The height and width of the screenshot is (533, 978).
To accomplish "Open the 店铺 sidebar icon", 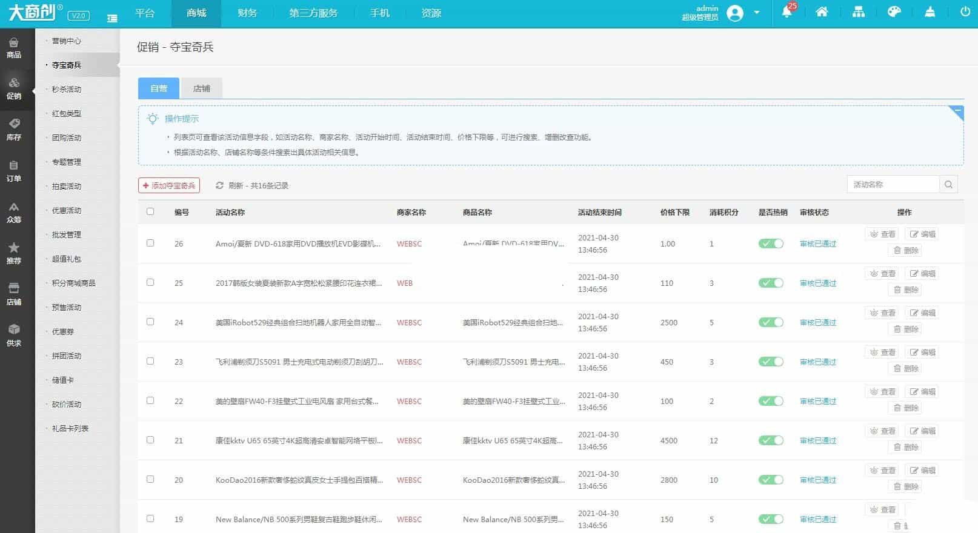I will point(14,294).
